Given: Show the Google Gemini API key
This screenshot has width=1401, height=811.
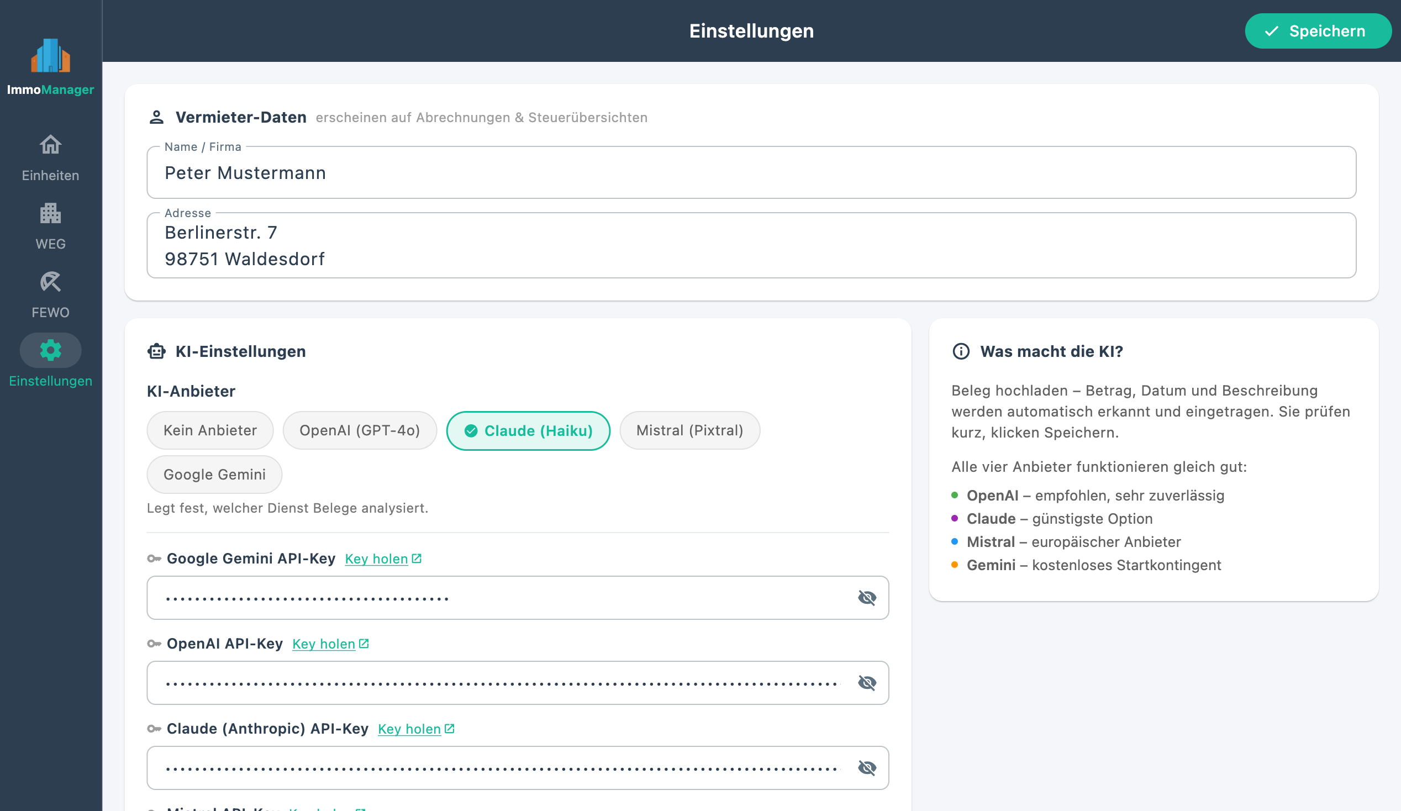Looking at the screenshot, I should (x=867, y=598).
